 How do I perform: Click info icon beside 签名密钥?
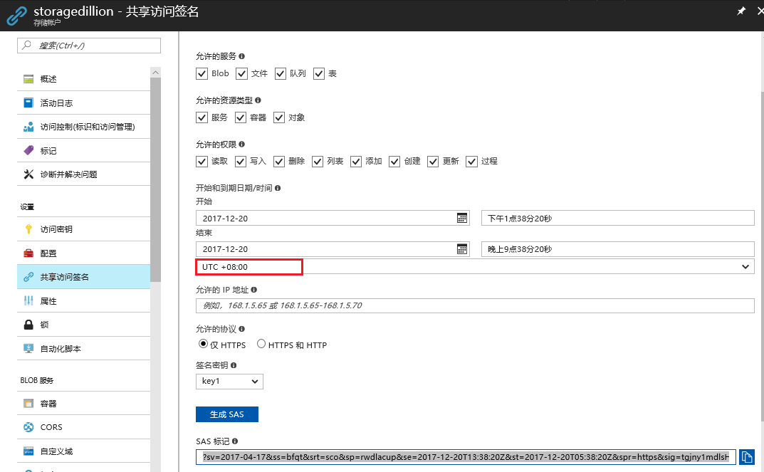tap(234, 365)
